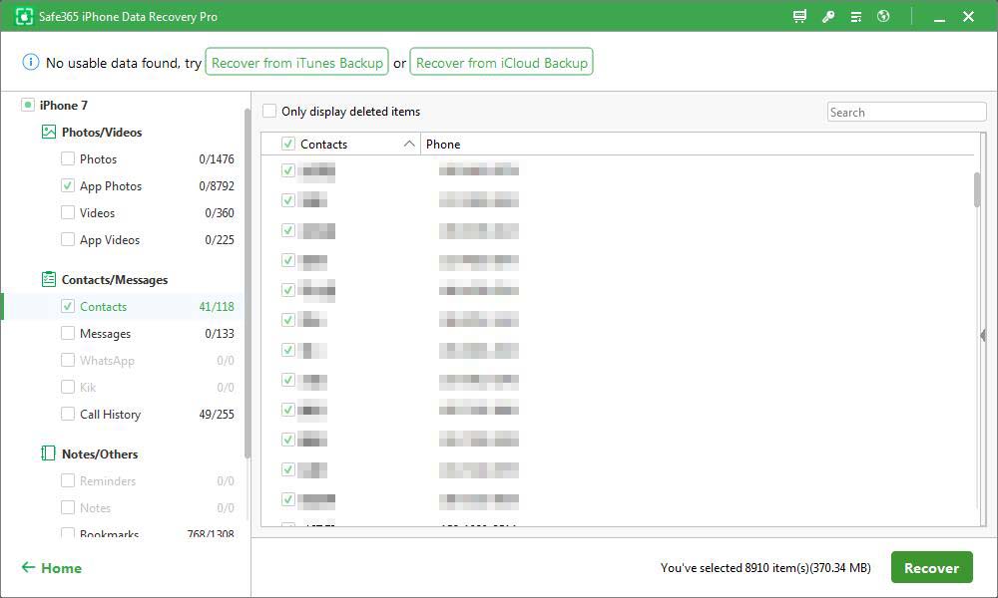Click the Contacts/Messages category icon
The image size is (998, 598).
coord(48,279)
